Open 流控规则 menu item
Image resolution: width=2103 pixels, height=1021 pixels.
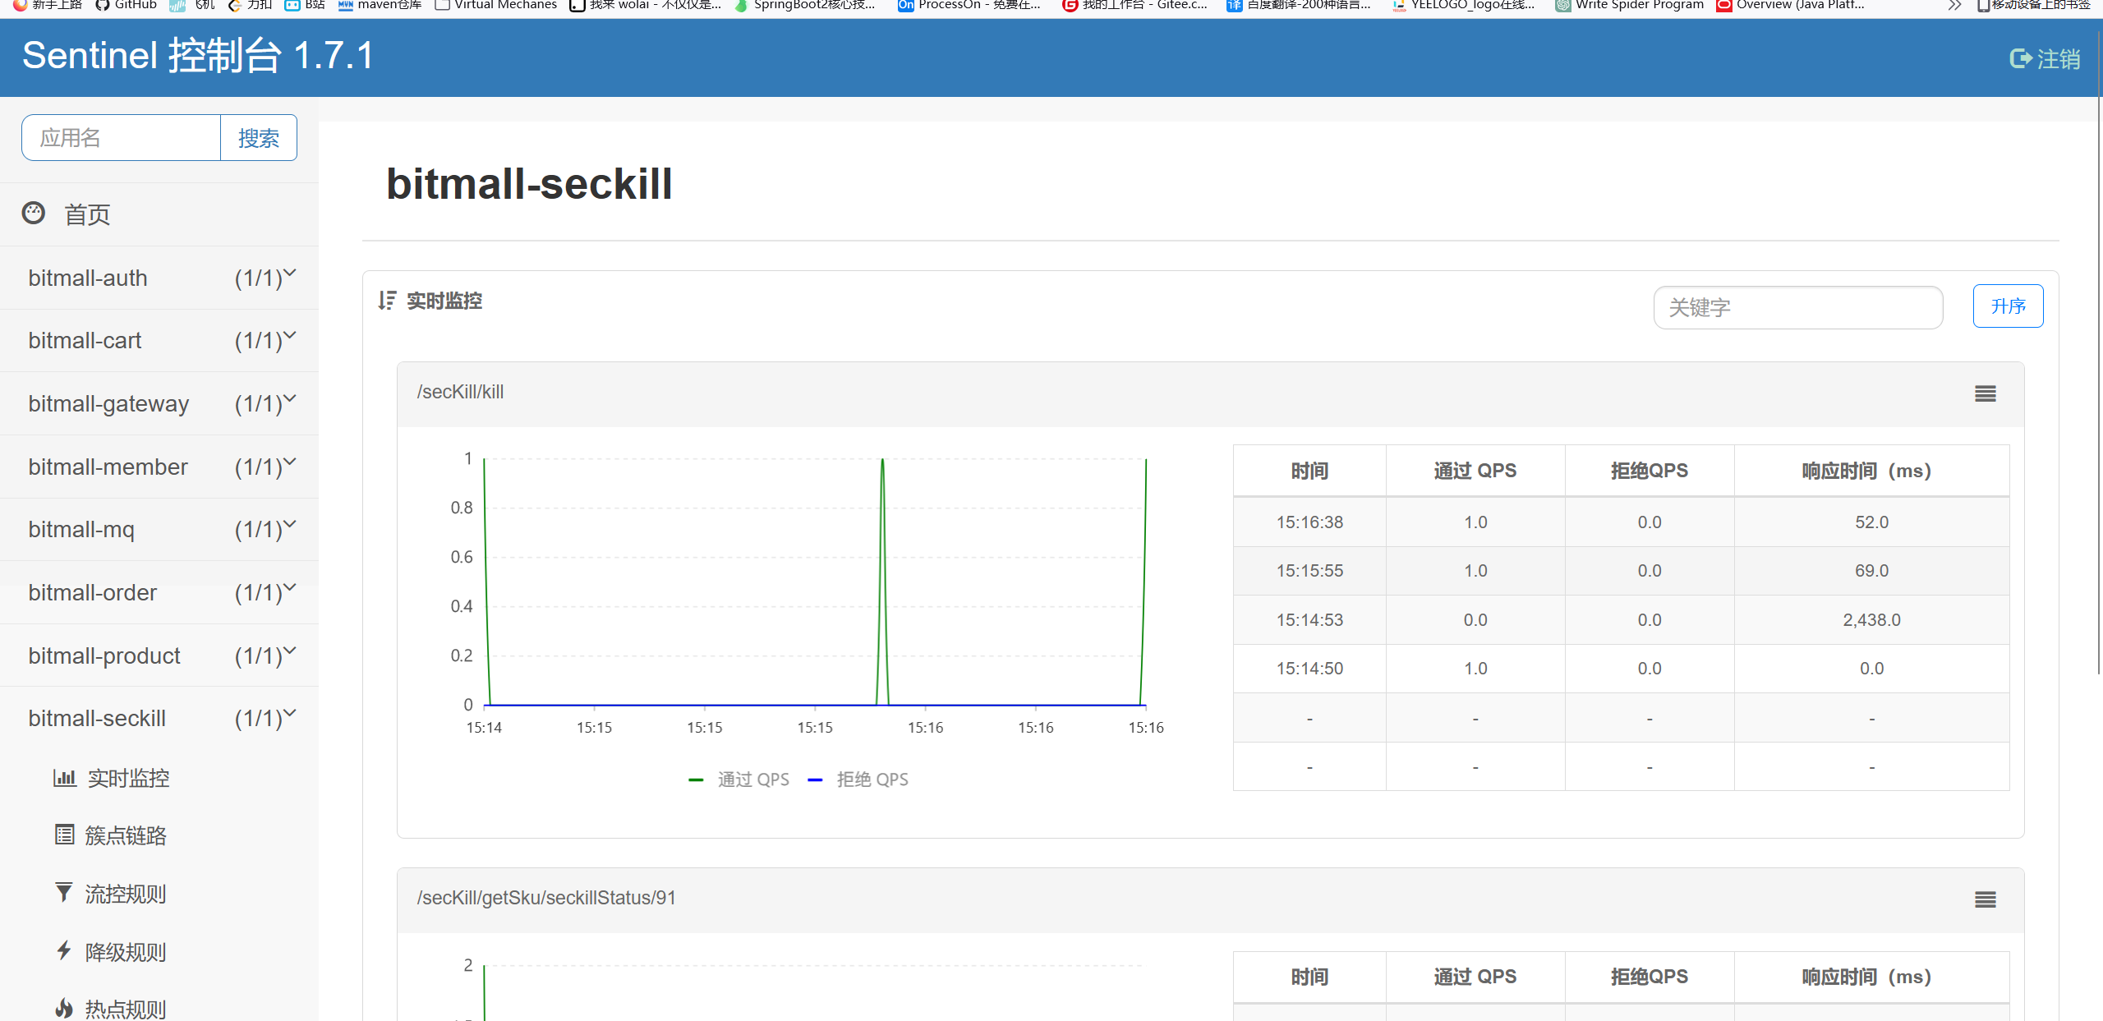click(126, 894)
